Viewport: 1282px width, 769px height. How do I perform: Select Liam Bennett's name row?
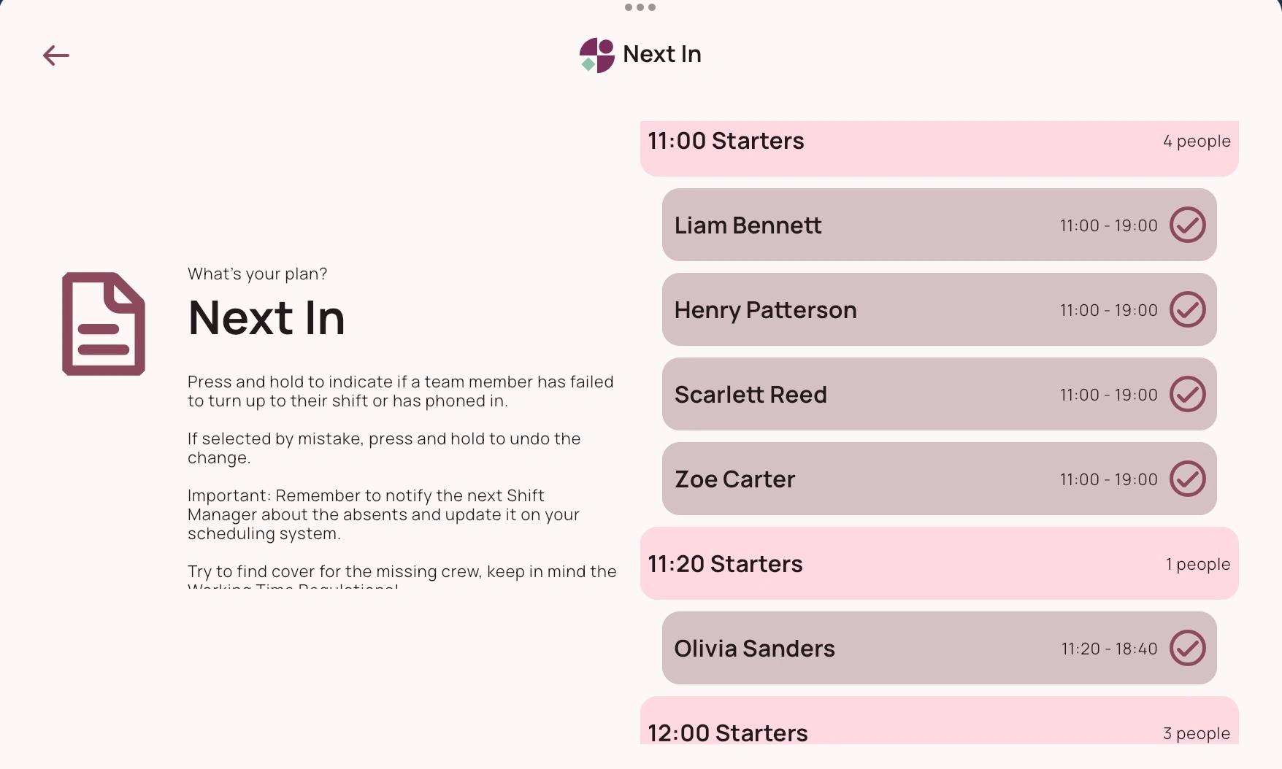[x=940, y=225]
